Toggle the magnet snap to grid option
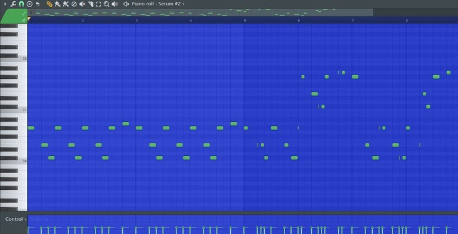 [21, 4]
